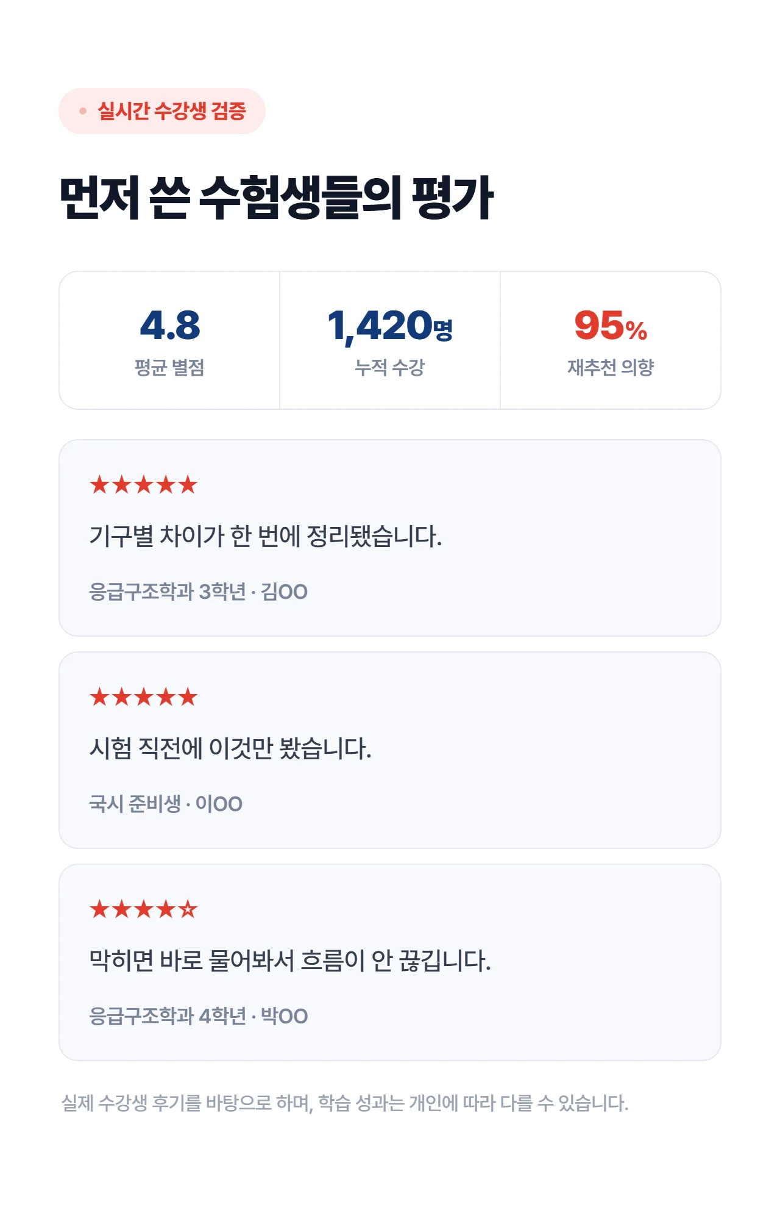
Task: Click the 95% recommendation figure
Action: (611, 325)
